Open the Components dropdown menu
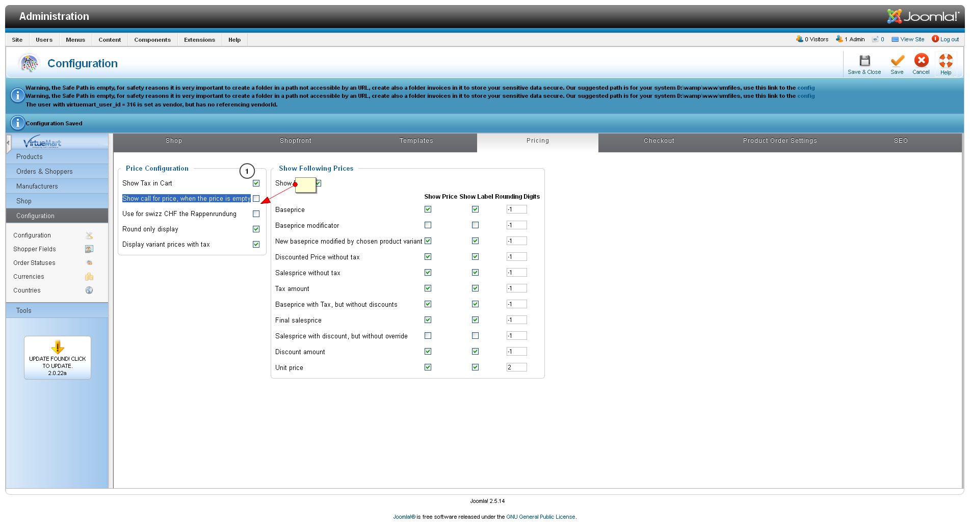Image resolution: width=970 pixels, height=532 pixels. pos(152,40)
